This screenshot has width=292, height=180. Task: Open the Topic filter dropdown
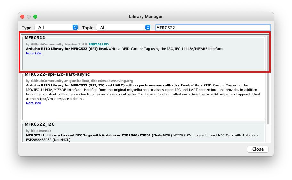pos(124,28)
